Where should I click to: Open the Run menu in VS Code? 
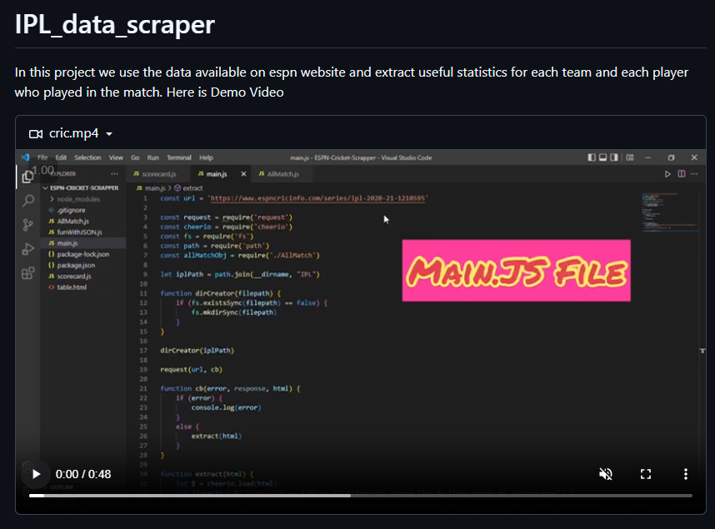152,157
